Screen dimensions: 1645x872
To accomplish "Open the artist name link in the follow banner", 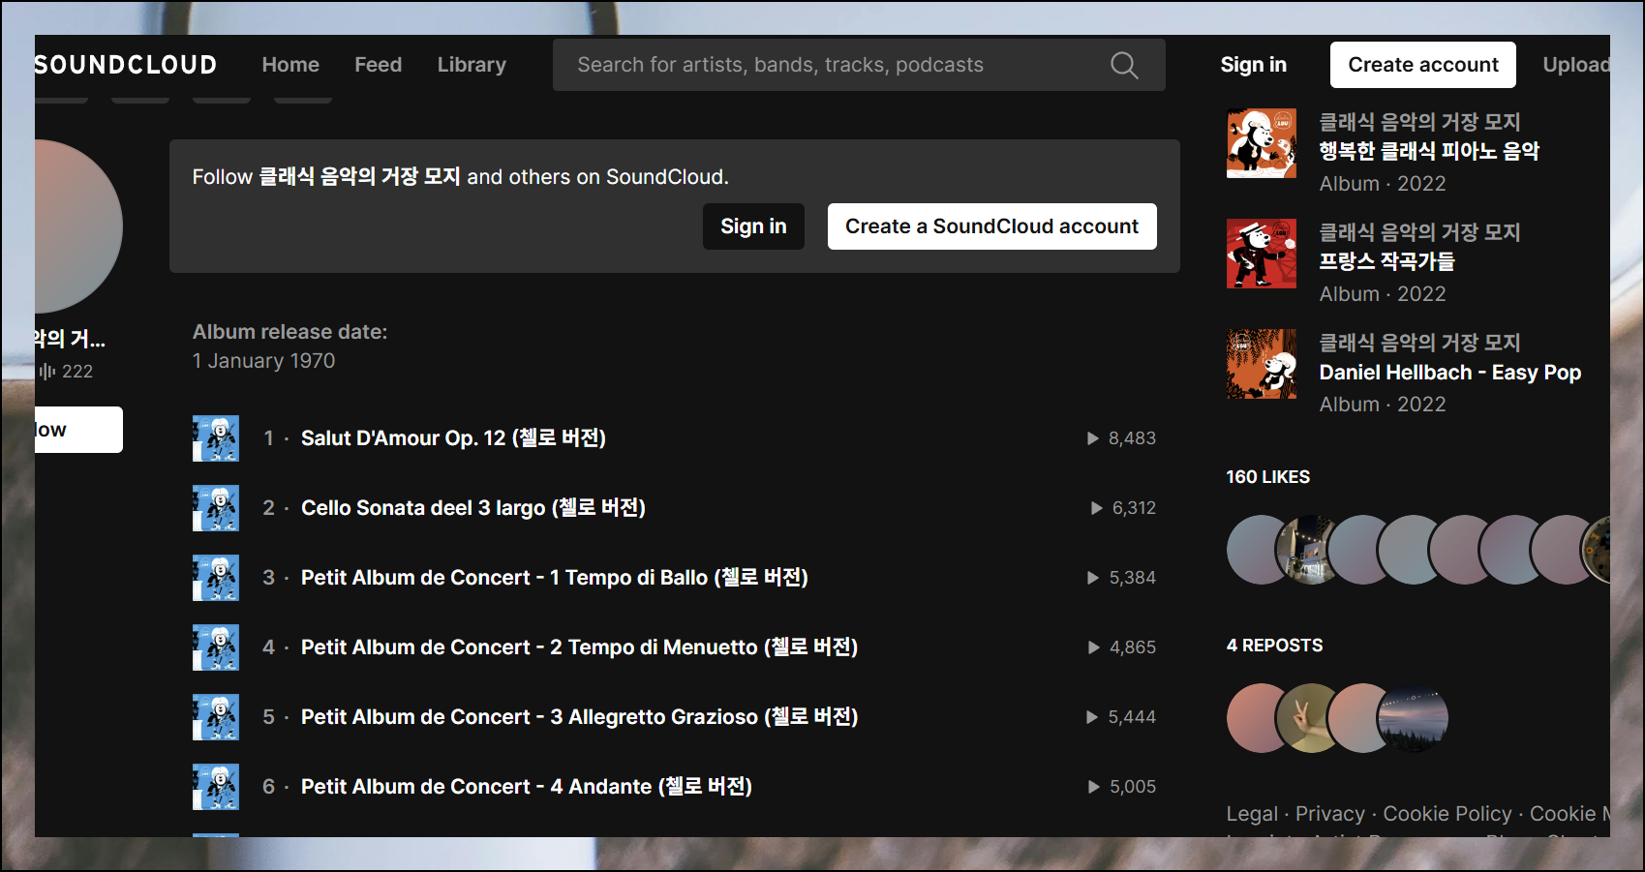I will [359, 177].
